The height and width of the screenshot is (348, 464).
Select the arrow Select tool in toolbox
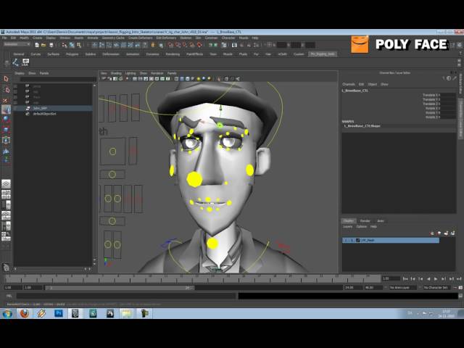[7, 79]
